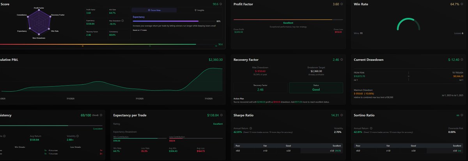
Task: Click the Consistency score progress bar
Action: [x=51, y=126]
